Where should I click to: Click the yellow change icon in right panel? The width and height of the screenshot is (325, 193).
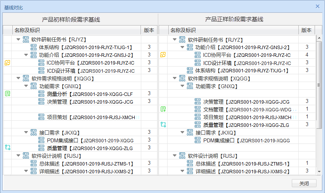[163, 55]
